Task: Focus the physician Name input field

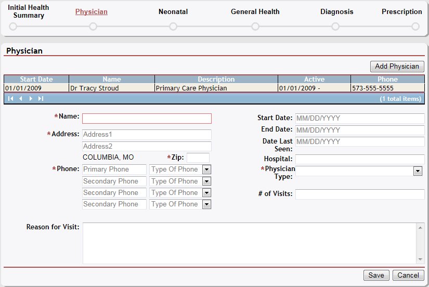Action: [x=147, y=118]
